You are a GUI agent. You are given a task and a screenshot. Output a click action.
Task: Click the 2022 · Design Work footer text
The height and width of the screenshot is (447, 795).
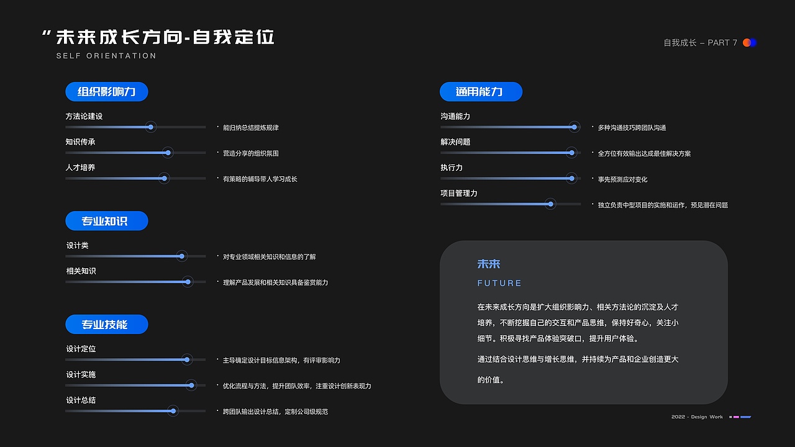696,417
